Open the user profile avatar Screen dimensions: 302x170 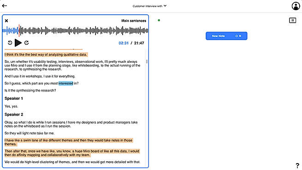click(x=296, y=6)
